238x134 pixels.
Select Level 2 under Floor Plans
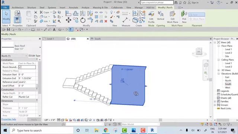tap(228, 53)
